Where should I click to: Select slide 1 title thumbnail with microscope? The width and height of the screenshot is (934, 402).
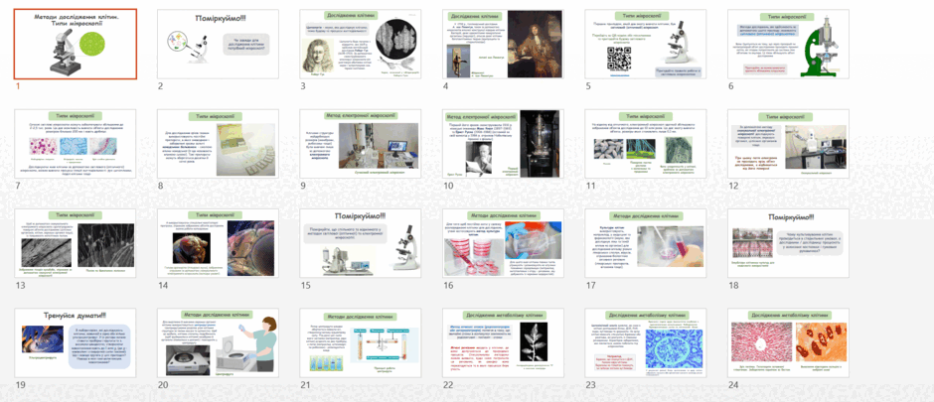point(76,44)
